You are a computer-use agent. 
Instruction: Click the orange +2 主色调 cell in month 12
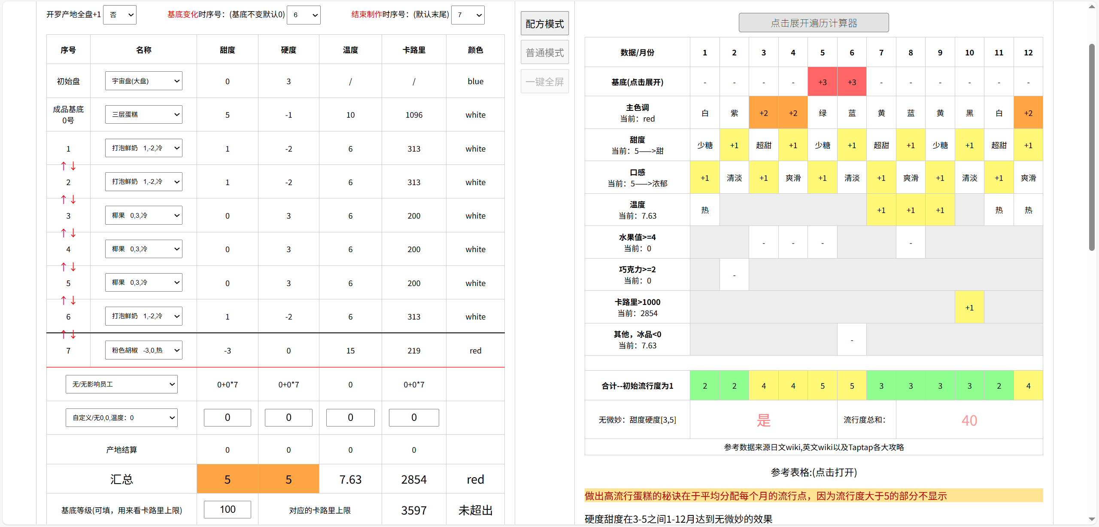pyautogui.click(x=1028, y=113)
